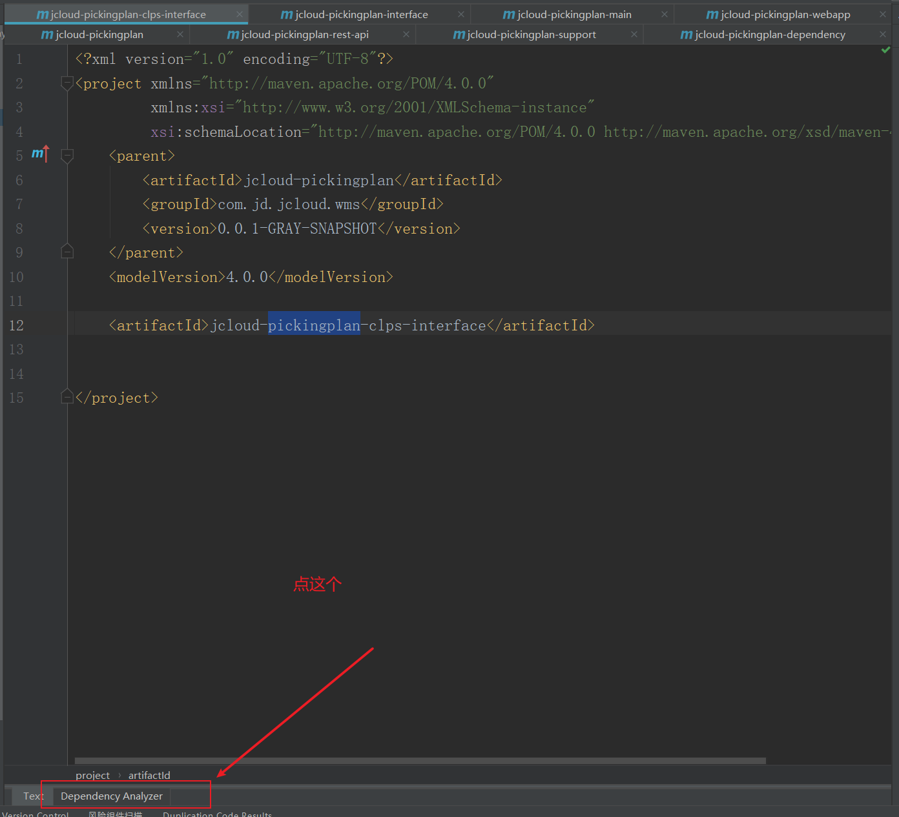Click the XMLSchema-instance URL on line 3
This screenshot has height=817, width=899.
point(415,107)
